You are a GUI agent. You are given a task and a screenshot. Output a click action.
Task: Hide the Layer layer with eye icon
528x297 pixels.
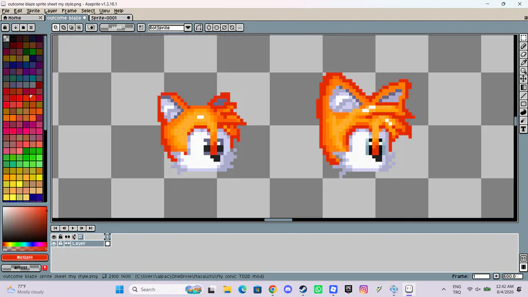click(54, 244)
